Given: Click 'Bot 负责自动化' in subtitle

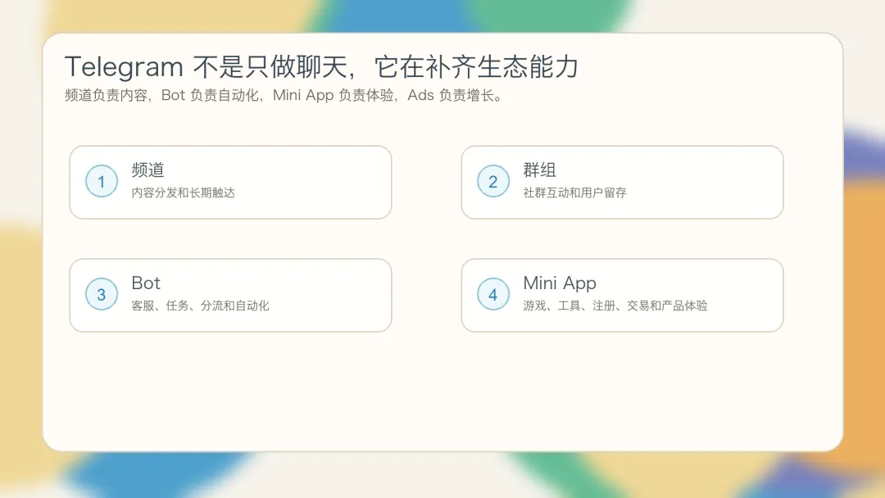Looking at the screenshot, I should click(210, 95).
